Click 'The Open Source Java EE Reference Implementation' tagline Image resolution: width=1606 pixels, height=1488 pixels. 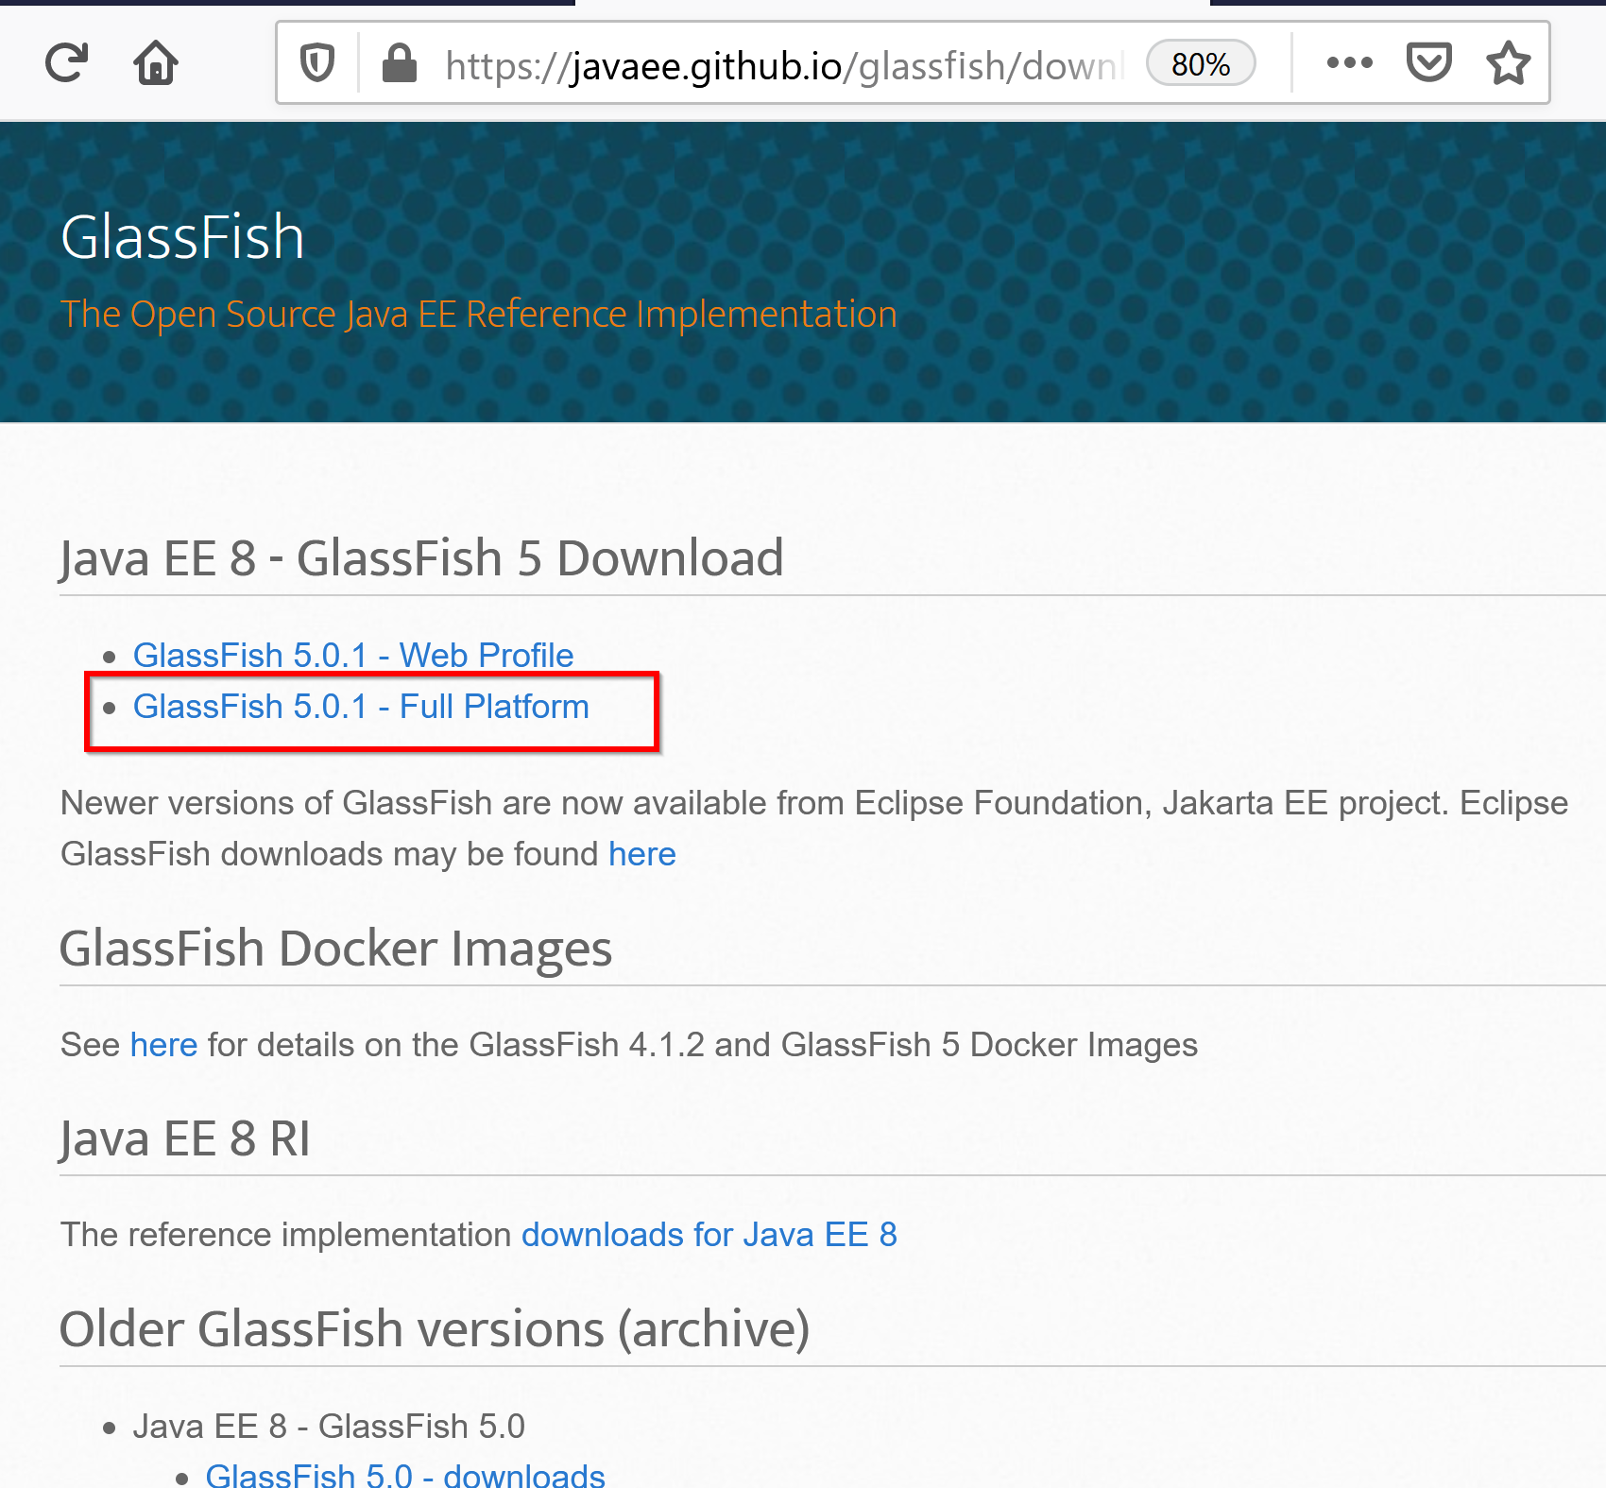click(x=479, y=314)
